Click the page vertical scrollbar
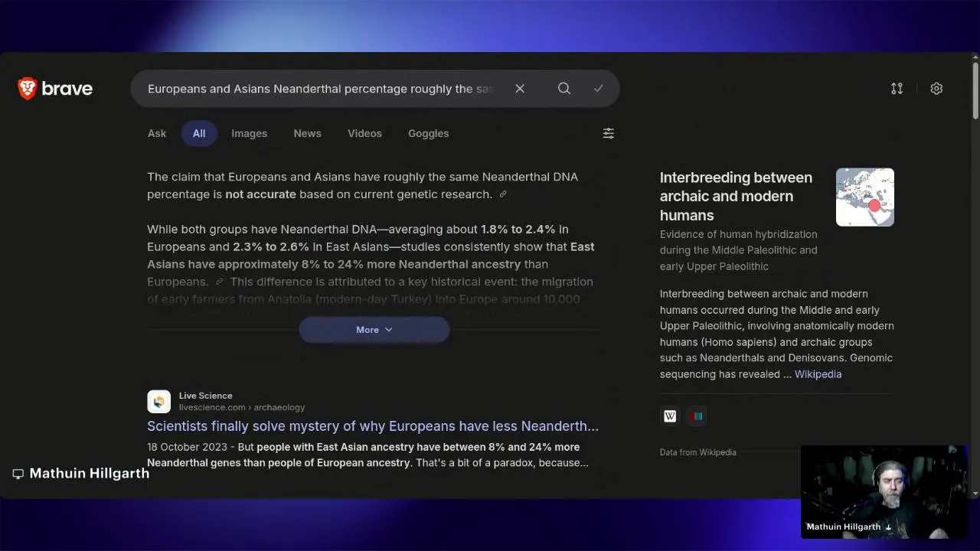 [975, 92]
